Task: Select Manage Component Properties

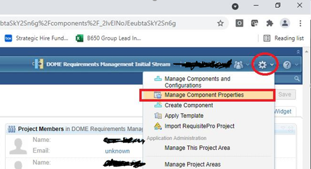Action: pos(204,95)
